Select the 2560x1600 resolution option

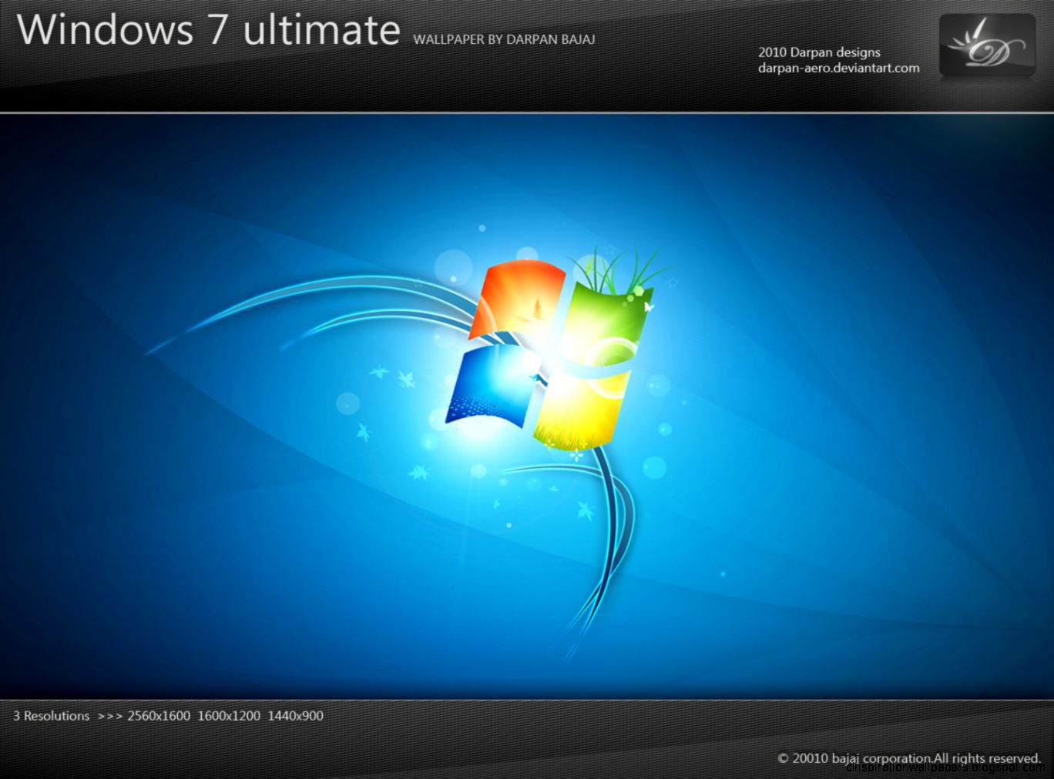coord(158,715)
